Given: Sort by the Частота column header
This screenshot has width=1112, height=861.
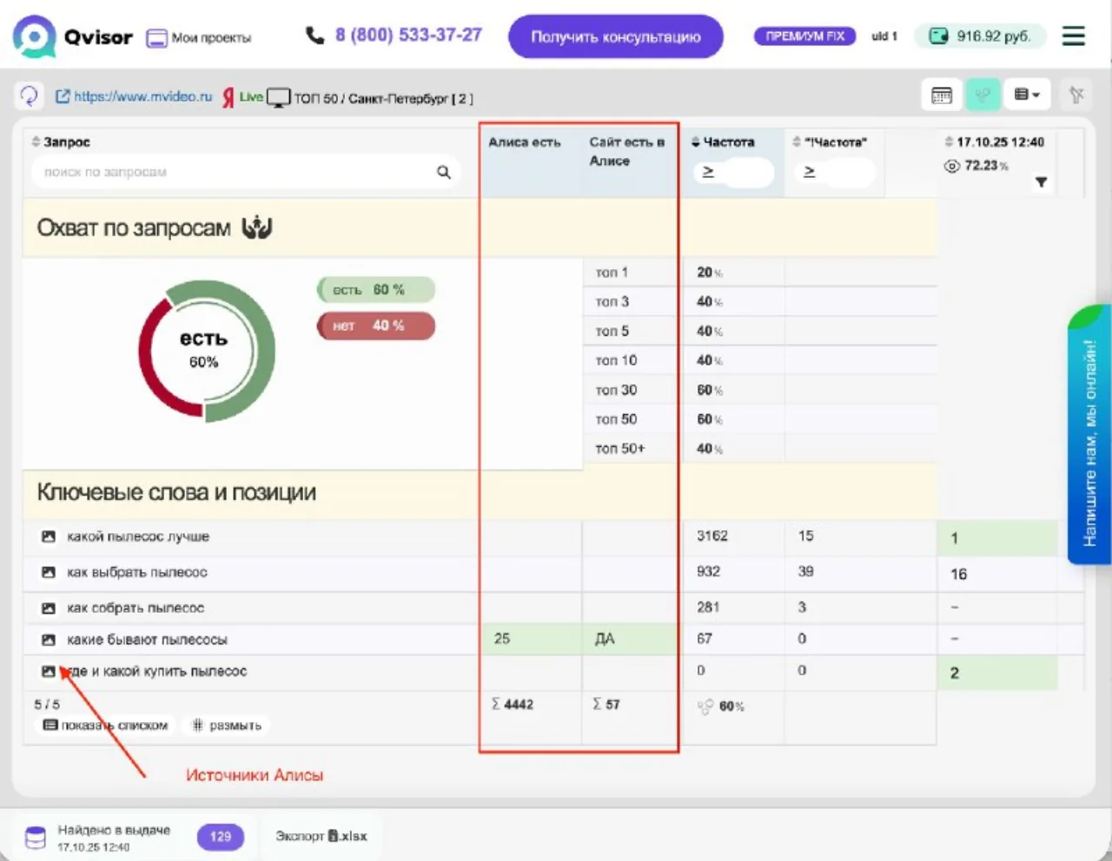Looking at the screenshot, I should tap(723, 141).
